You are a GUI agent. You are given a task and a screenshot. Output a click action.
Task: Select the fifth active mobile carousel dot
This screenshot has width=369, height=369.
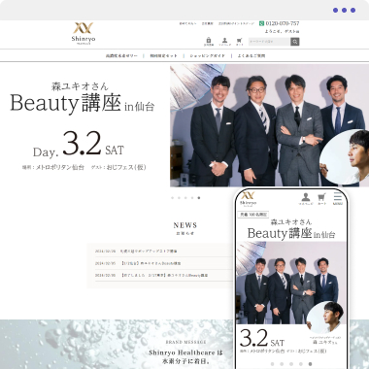click(310, 364)
